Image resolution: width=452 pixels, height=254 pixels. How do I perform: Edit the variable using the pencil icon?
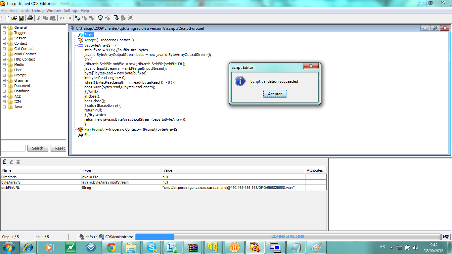tap(11, 161)
